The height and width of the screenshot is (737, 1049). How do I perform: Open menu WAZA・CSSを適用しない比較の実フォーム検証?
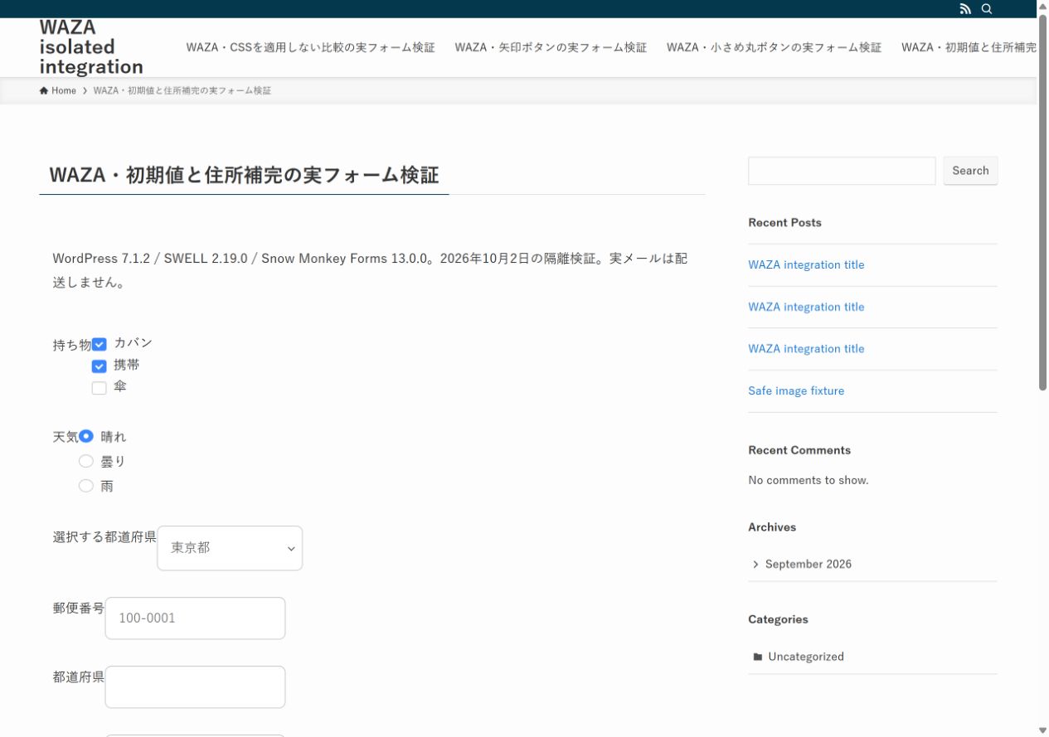pyautogui.click(x=311, y=47)
